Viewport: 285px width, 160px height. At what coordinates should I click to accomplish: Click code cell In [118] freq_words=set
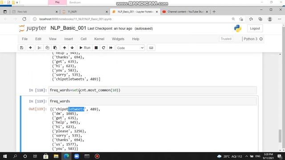152,90
